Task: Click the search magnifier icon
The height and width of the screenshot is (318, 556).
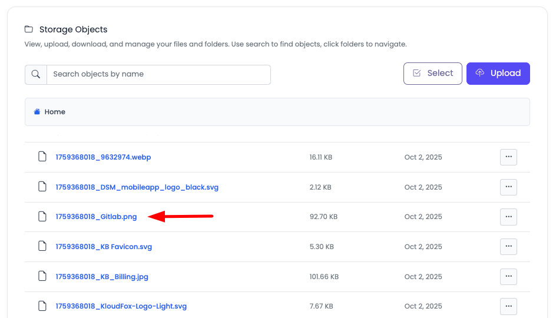Action: point(36,74)
